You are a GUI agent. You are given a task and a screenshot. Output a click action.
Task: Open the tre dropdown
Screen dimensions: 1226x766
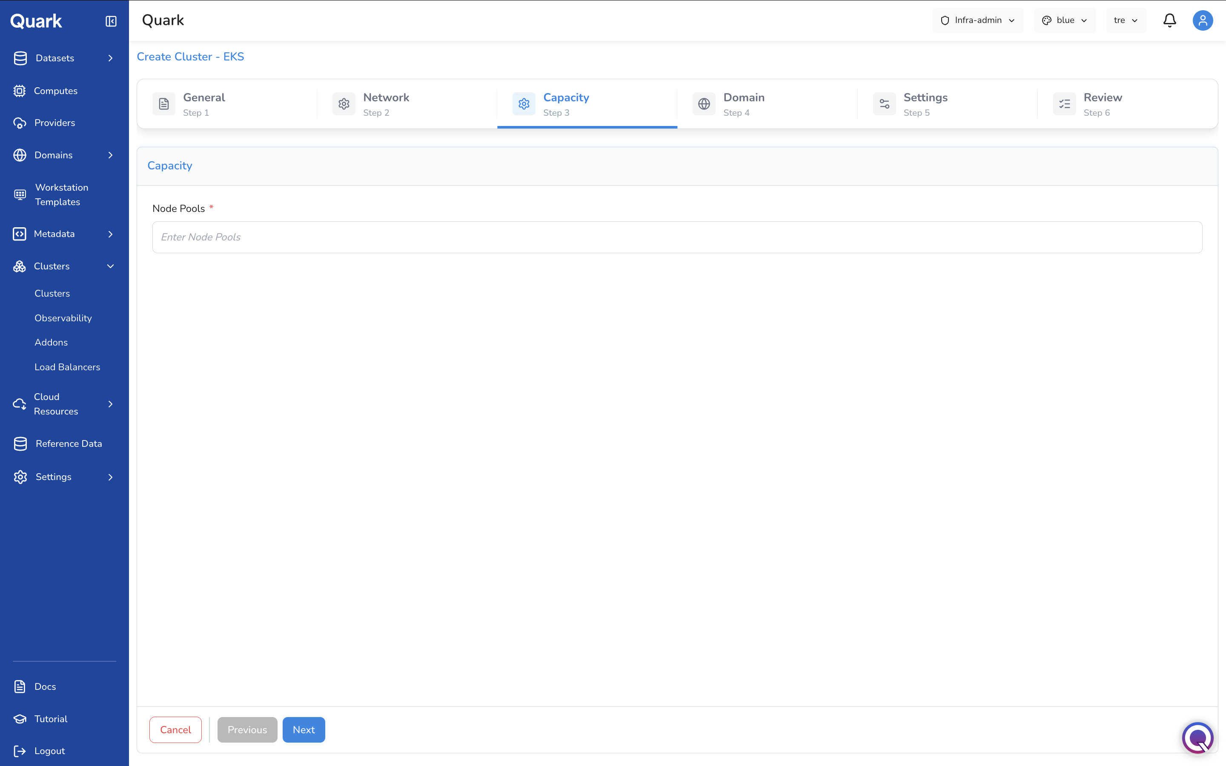(x=1126, y=20)
